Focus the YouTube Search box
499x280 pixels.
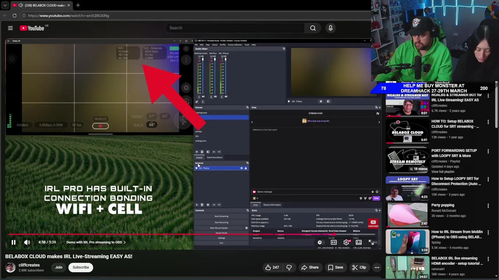tap(235, 28)
